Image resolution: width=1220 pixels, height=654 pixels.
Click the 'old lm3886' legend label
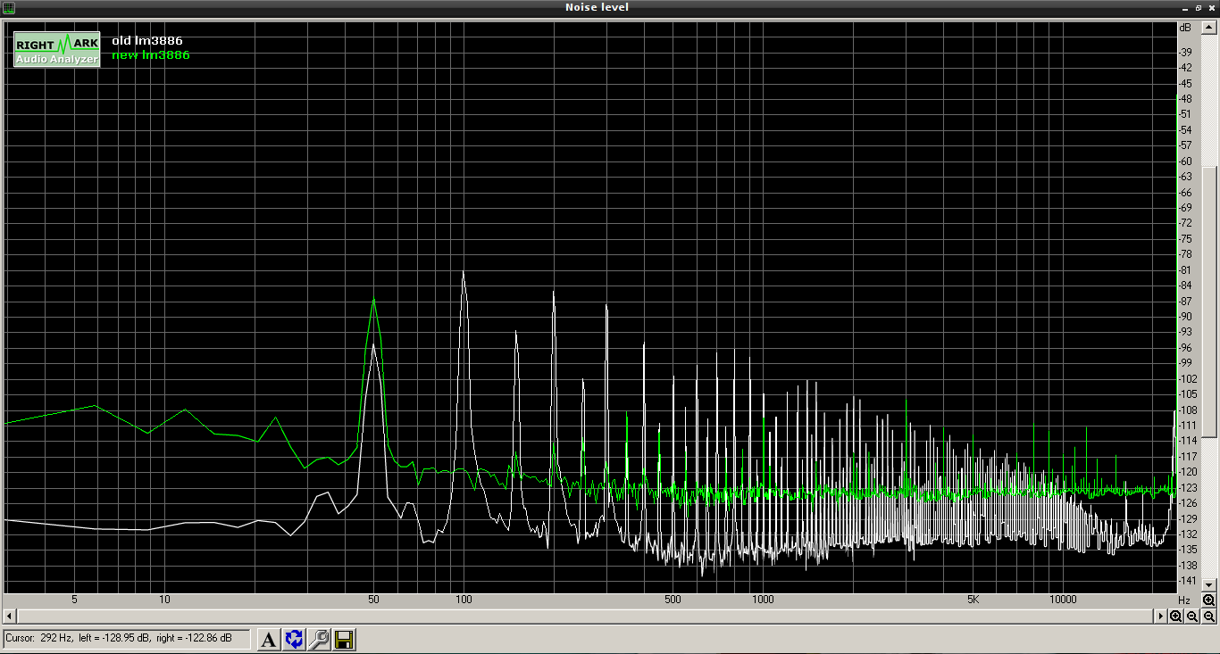click(x=147, y=40)
